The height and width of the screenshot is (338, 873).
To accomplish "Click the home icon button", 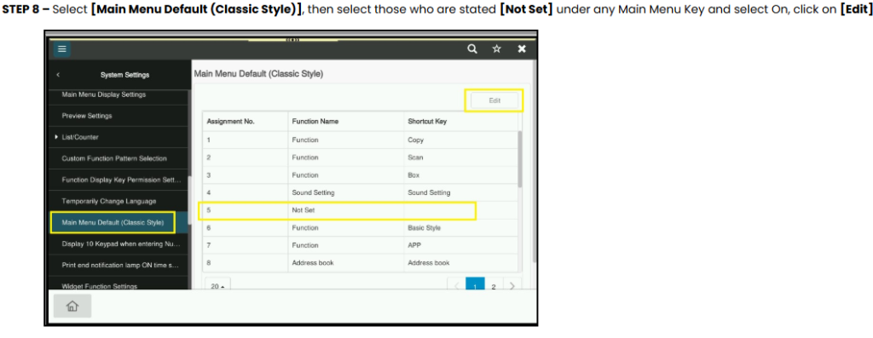I will 72,306.
